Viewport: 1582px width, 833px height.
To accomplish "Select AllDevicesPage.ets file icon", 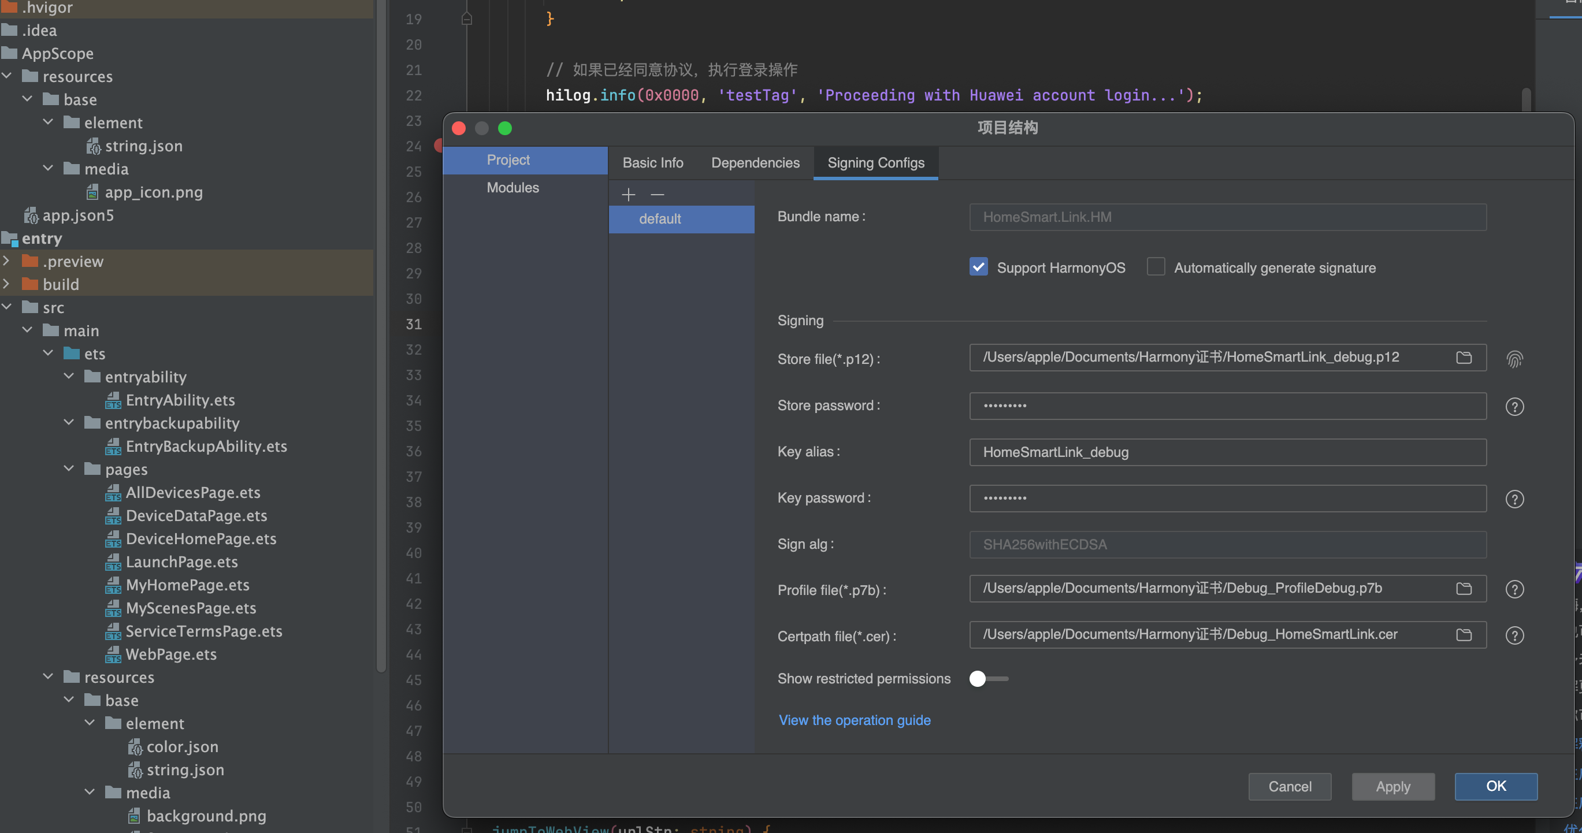I will coord(113,492).
